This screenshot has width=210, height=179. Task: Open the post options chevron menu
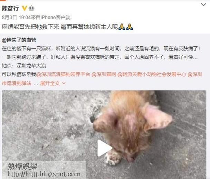(x=203, y=4)
